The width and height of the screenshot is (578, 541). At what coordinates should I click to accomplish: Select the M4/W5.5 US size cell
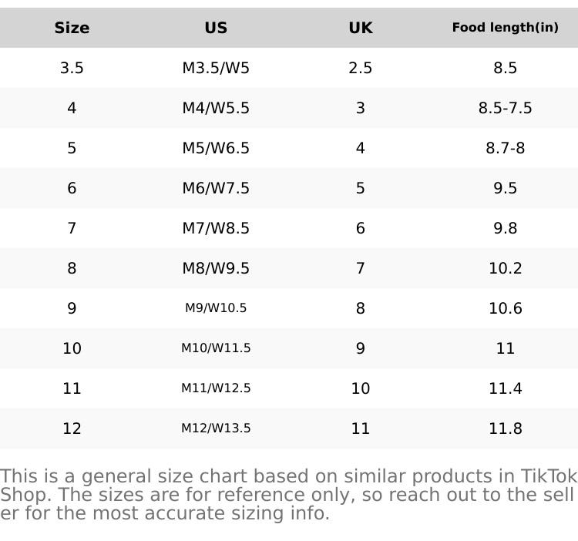[216, 108]
